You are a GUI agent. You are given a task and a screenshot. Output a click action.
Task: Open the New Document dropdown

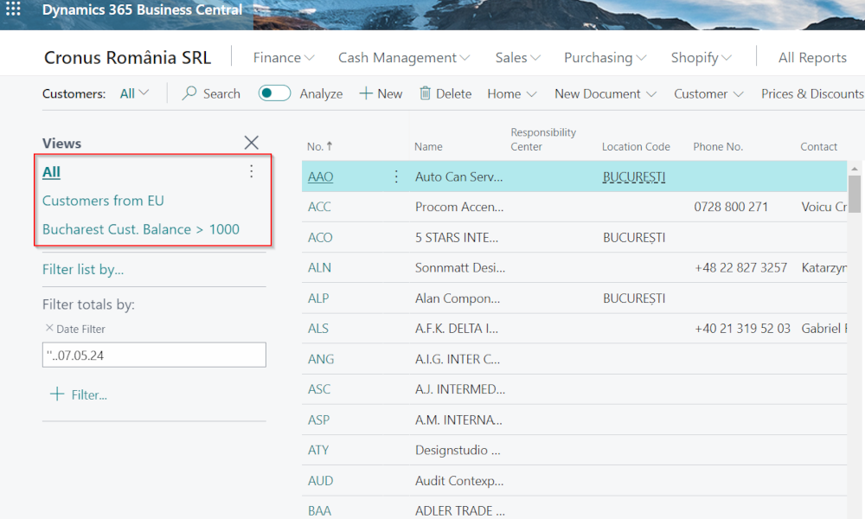605,93
